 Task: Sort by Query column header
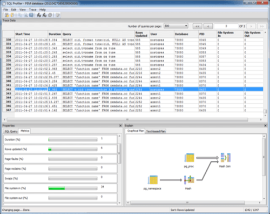click(98, 34)
